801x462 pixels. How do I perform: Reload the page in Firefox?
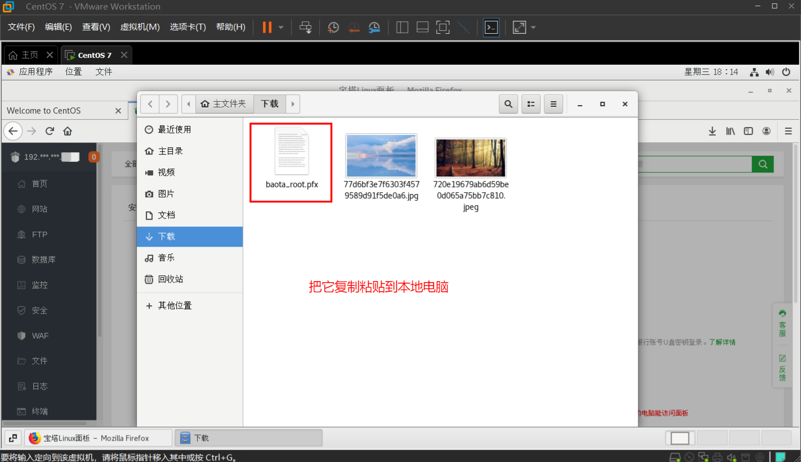point(50,131)
